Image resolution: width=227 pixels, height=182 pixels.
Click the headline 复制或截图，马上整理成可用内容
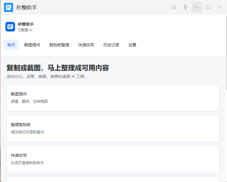[x=58, y=68]
